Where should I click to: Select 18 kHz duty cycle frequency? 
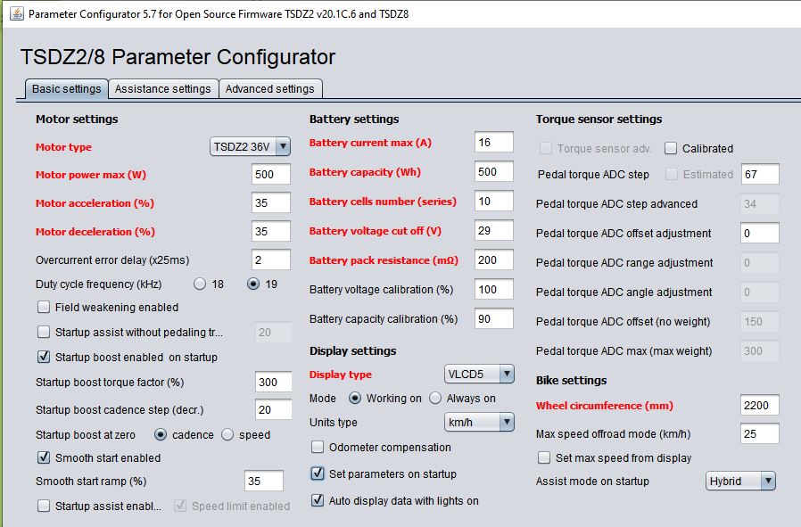199,284
